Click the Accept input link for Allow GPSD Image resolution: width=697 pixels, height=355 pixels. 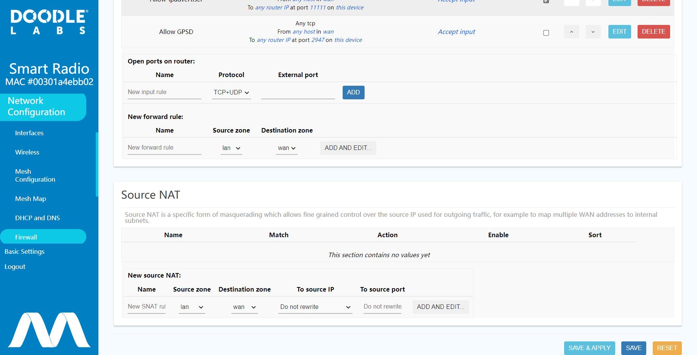(x=457, y=32)
